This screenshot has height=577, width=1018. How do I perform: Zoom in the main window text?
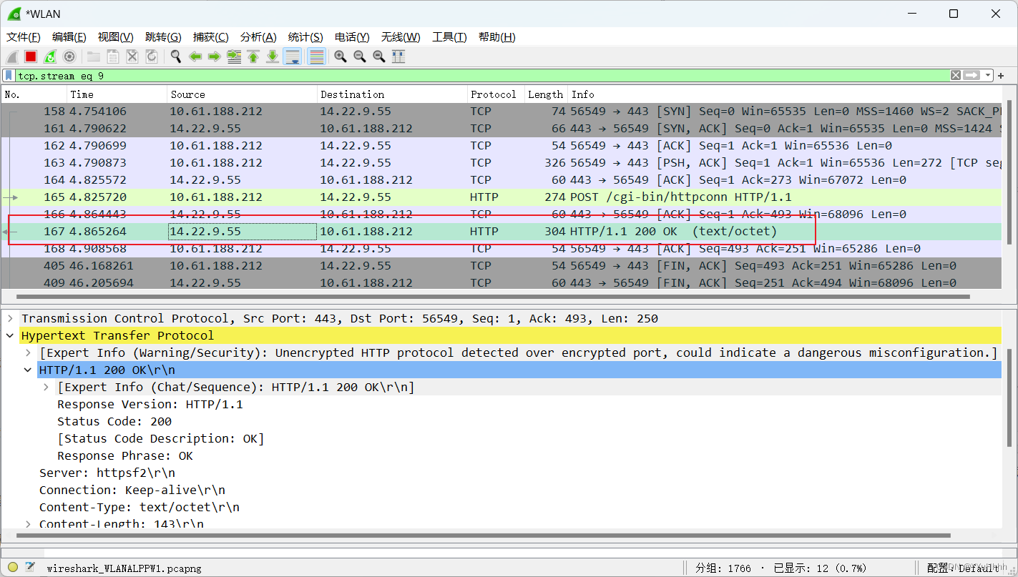pyautogui.click(x=341, y=56)
